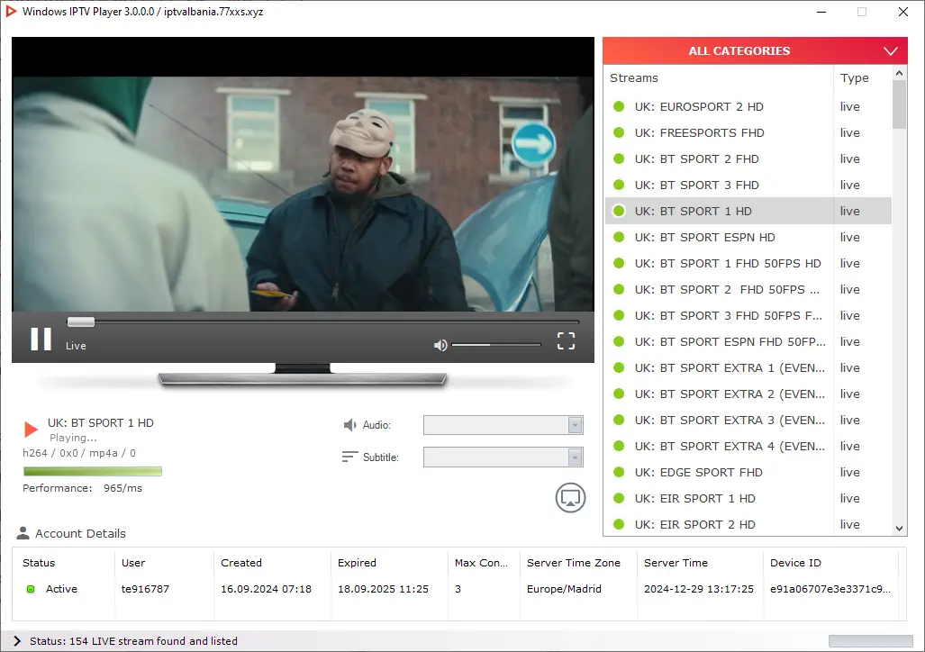Select UK: BT SPORT 1 HD stream in the streams list
The width and height of the screenshot is (925, 652).
click(748, 212)
